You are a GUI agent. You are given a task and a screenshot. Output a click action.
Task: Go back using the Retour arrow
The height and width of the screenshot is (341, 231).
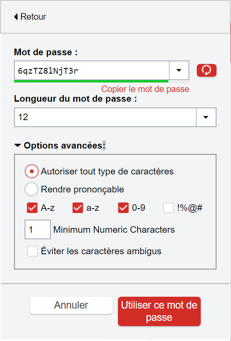pos(16,17)
